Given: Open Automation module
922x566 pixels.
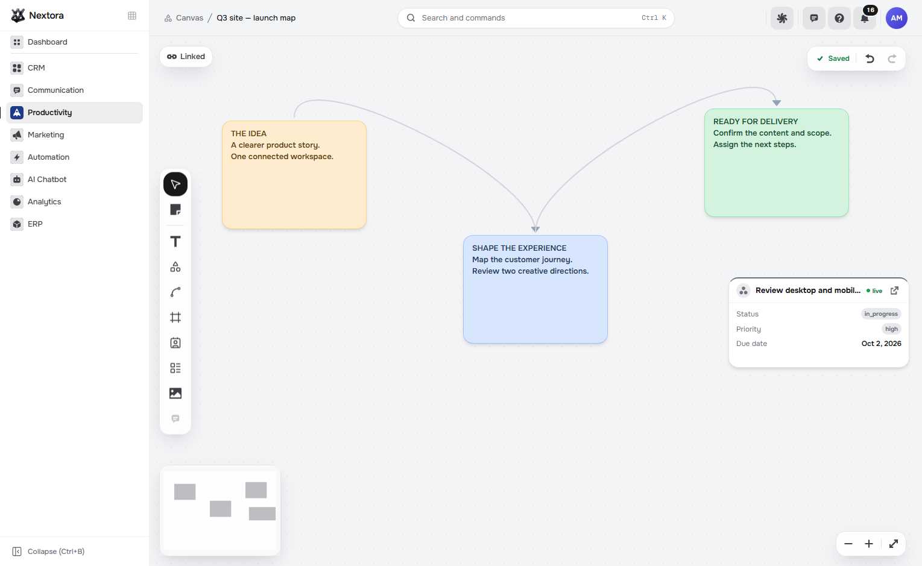Looking at the screenshot, I should coord(74,157).
